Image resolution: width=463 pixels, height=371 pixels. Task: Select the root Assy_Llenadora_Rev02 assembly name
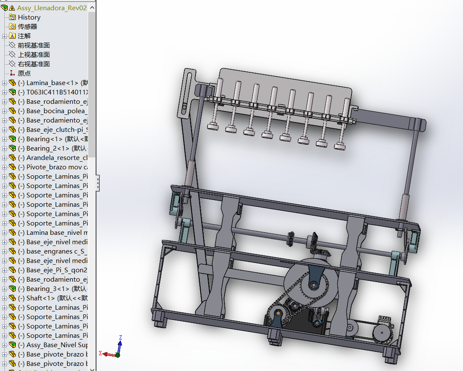tap(51, 8)
